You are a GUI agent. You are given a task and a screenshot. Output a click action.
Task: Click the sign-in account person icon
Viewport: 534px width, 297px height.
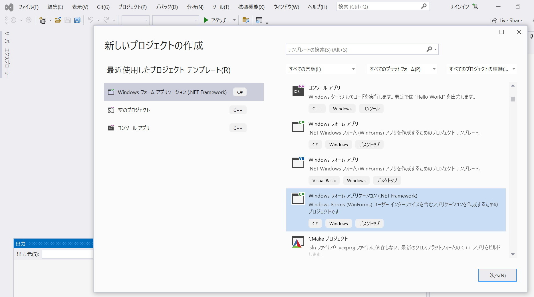click(475, 7)
